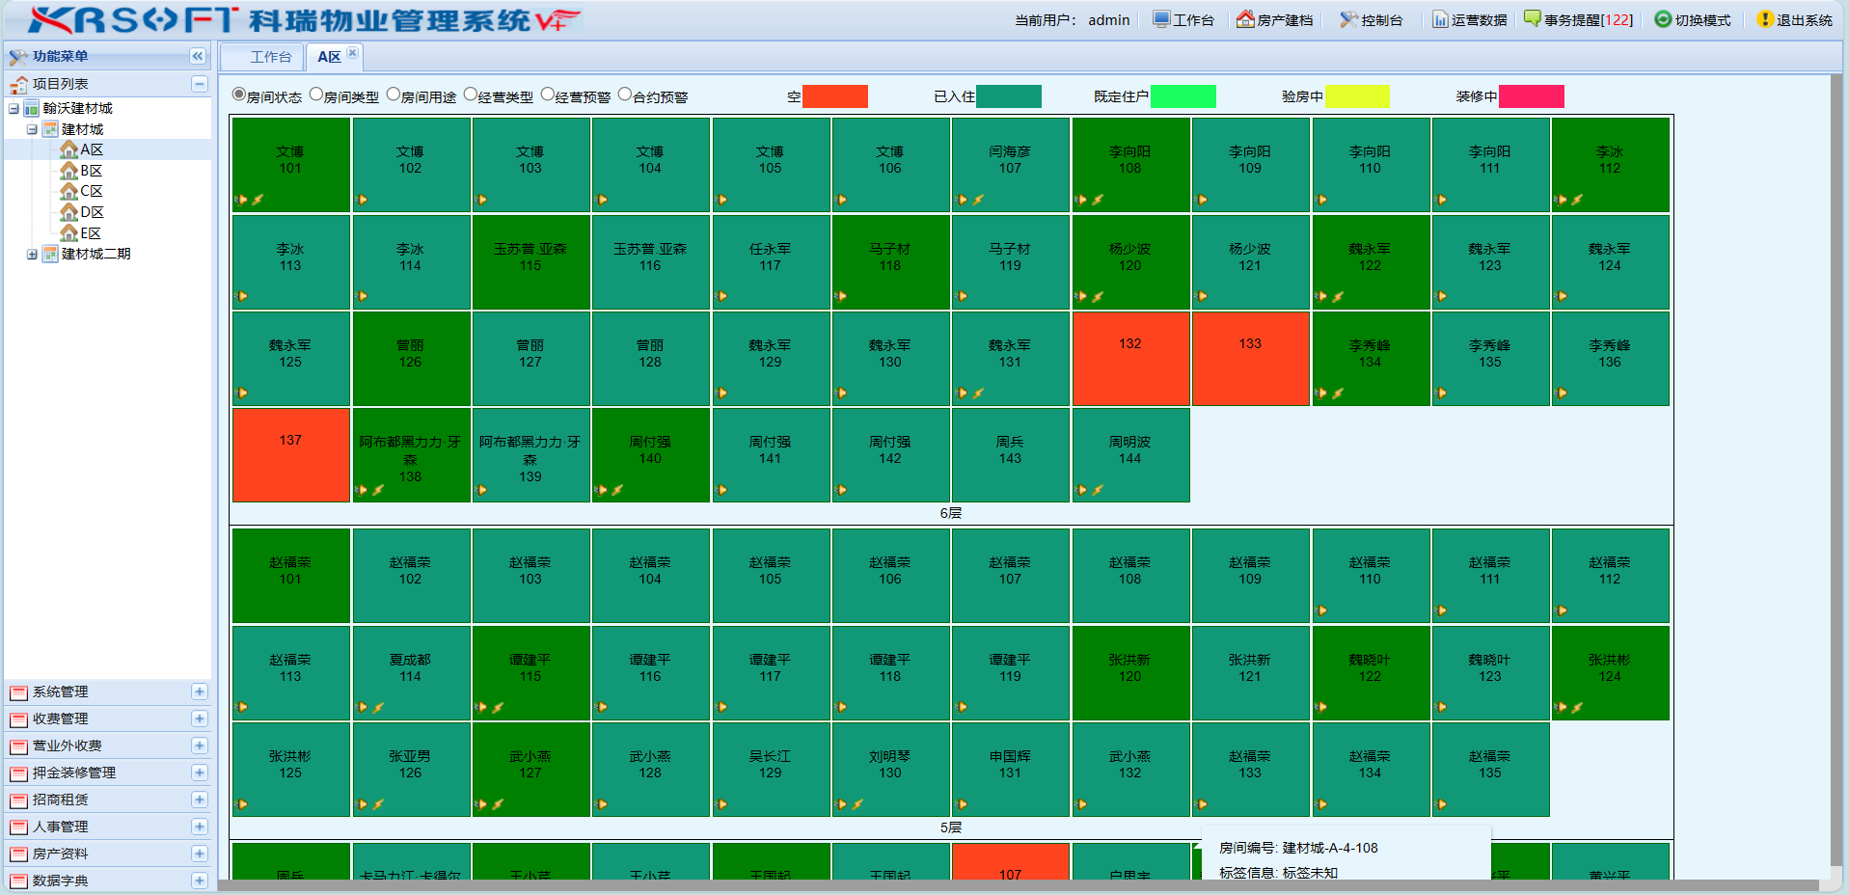Select 合约预警 radio button
Image resolution: width=1849 pixels, height=895 pixels.
pyautogui.click(x=625, y=95)
